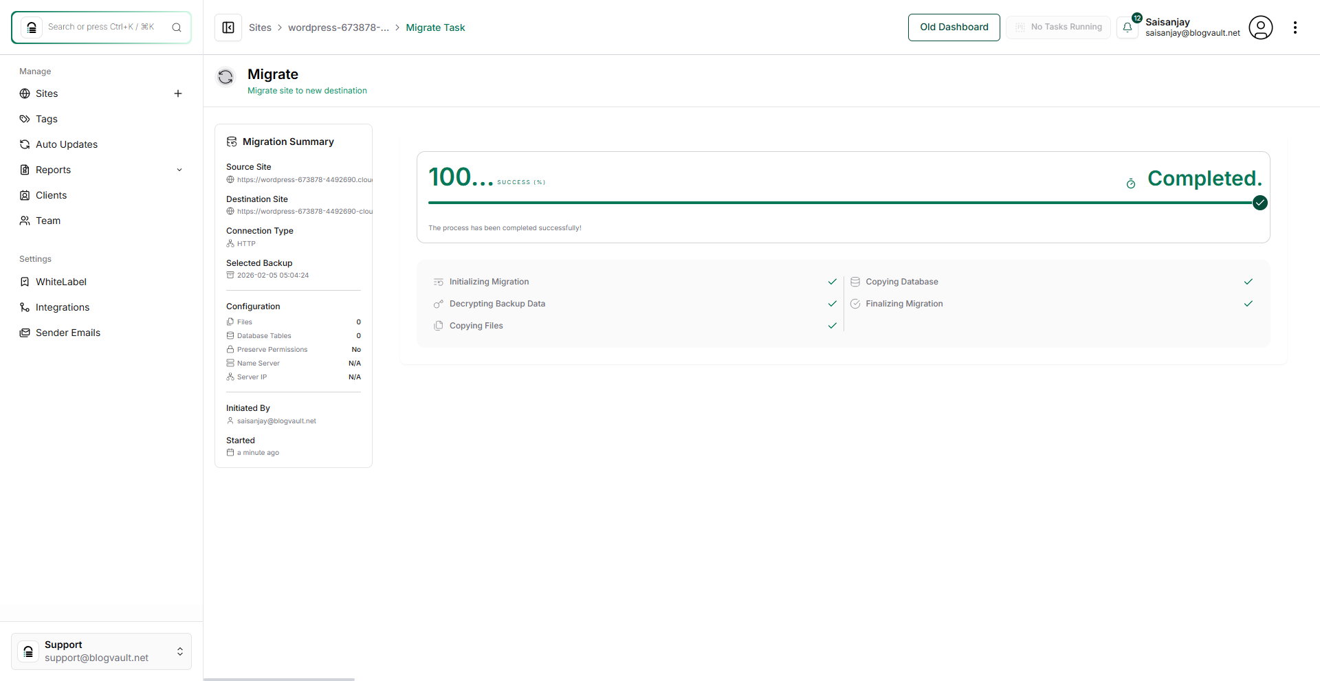Open the BlogVault home logo icon

[31, 27]
